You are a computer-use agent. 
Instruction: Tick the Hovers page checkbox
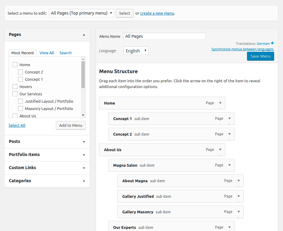tap(15, 87)
